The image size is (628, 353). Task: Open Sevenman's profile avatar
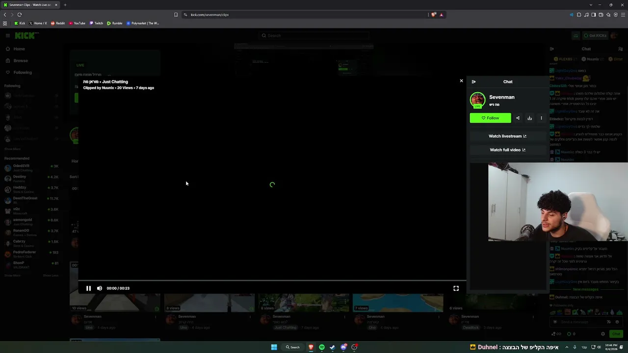(x=477, y=100)
